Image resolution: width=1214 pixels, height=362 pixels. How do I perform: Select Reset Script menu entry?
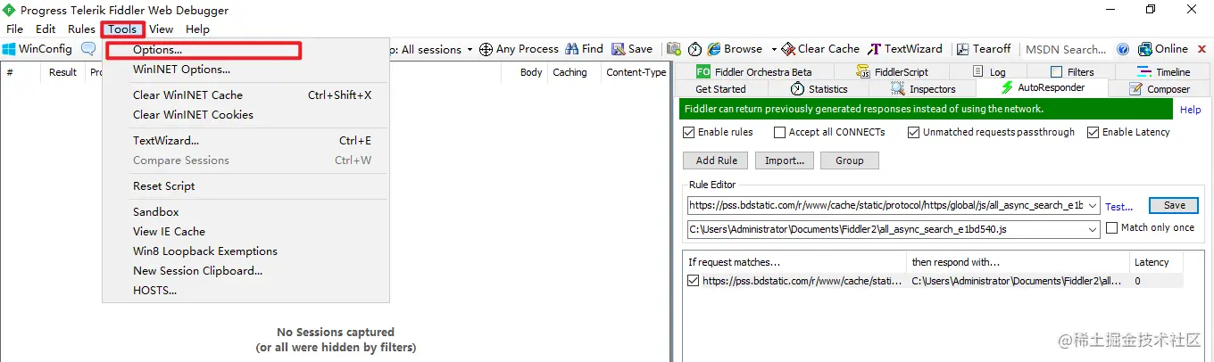point(163,185)
